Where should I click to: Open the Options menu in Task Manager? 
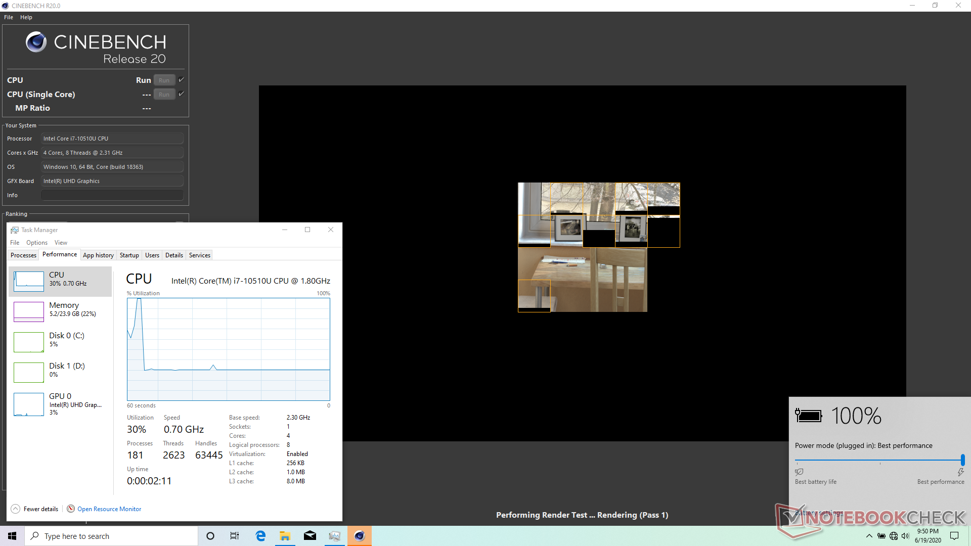click(x=37, y=243)
